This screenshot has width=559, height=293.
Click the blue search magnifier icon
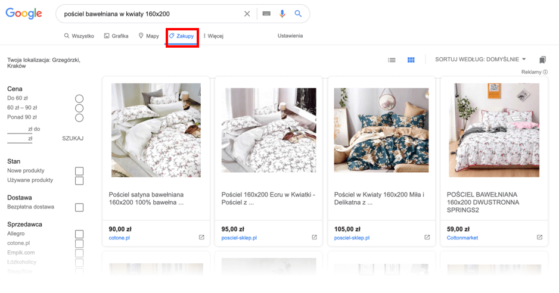298,14
